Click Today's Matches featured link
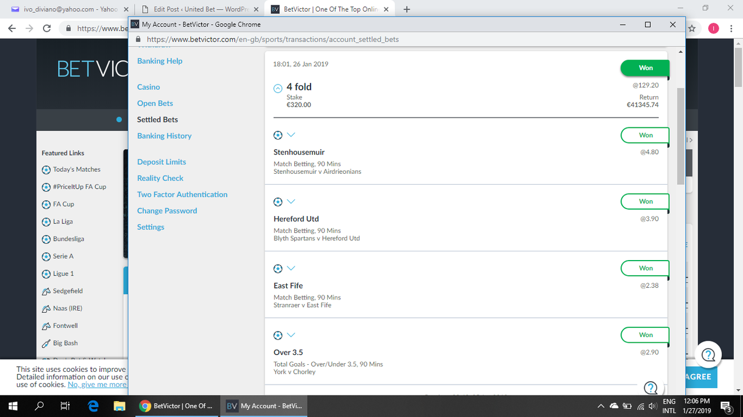The height and width of the screenshot is (417, 743). pos(77,170)
